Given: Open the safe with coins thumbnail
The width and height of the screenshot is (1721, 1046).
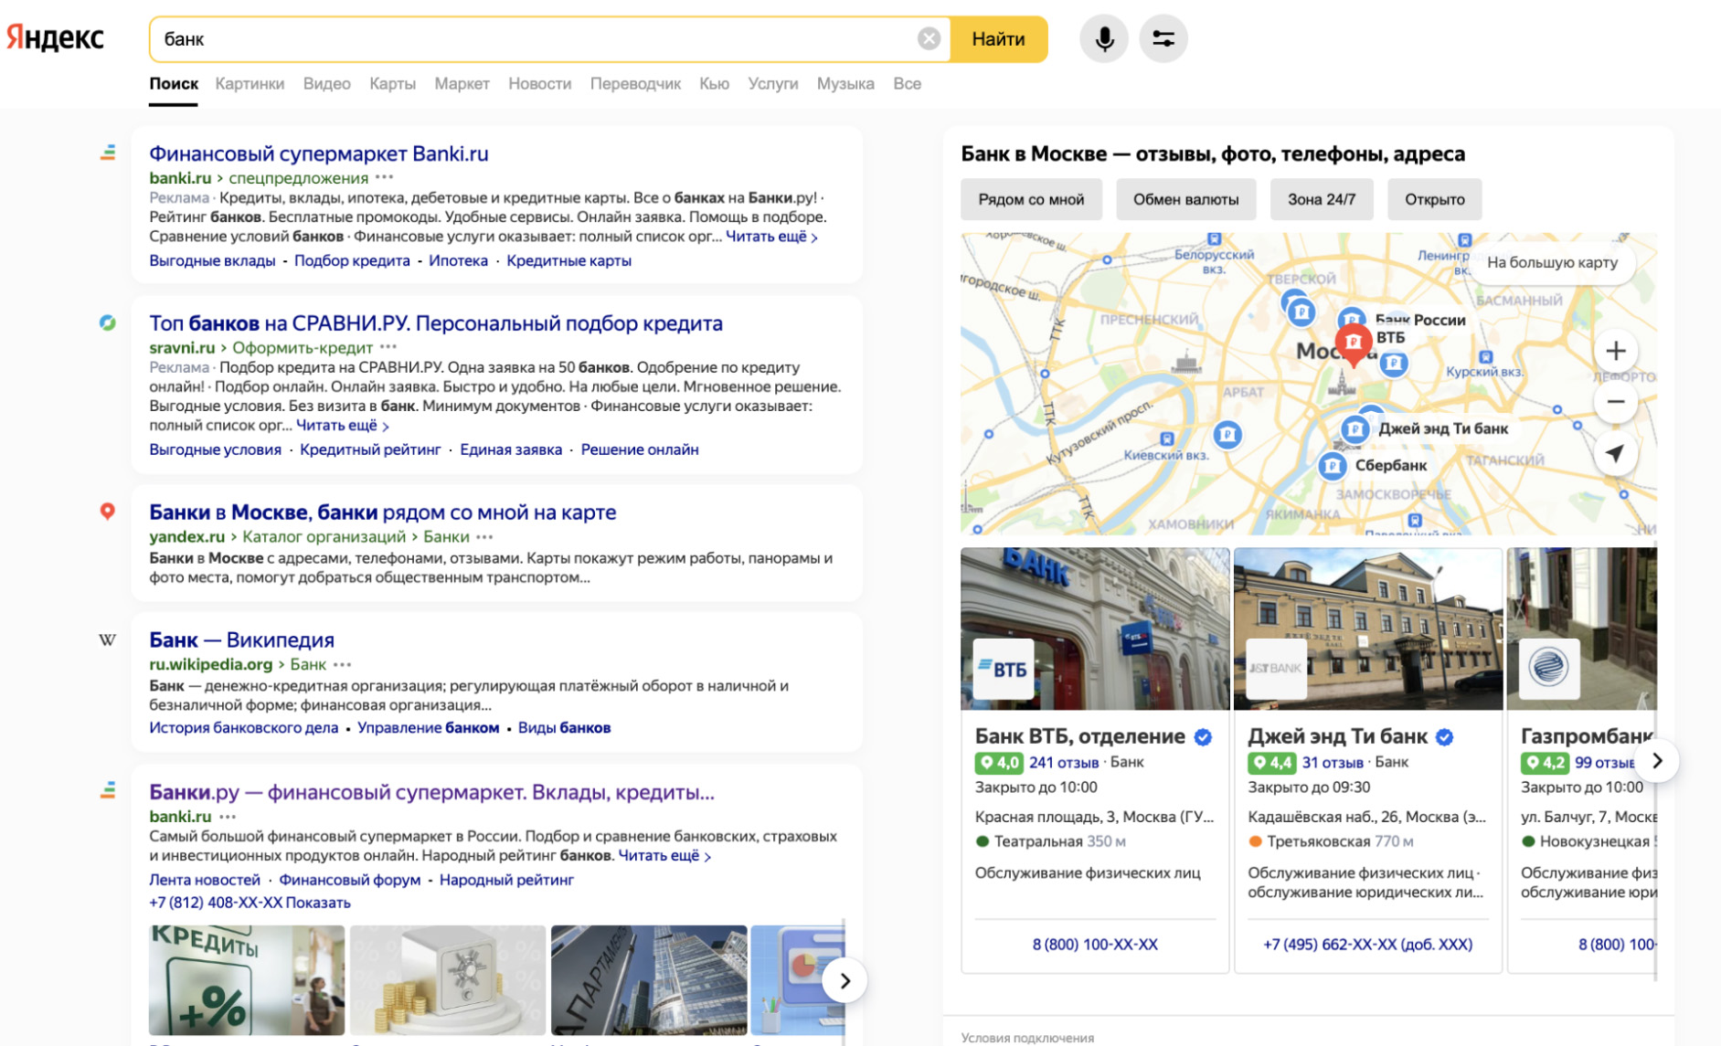Looking at the screenshot, I should (x=448, y=980).
